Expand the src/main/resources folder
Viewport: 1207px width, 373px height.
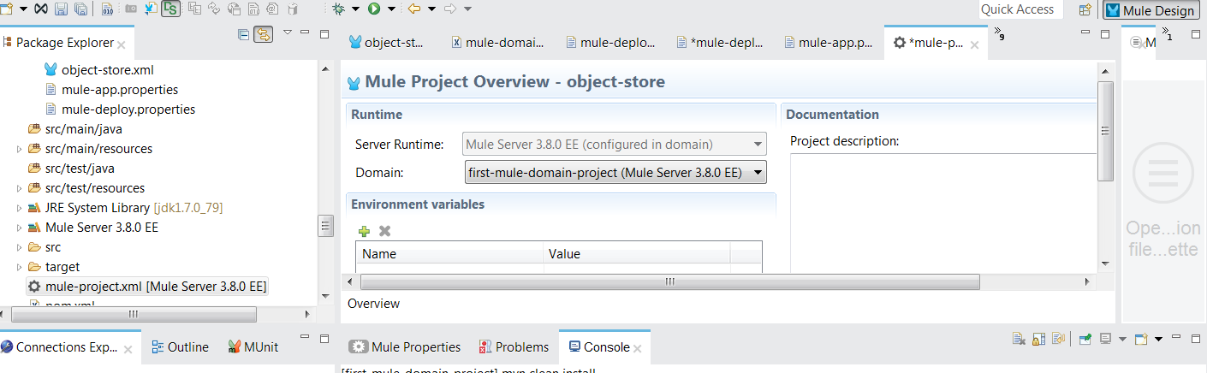point(20,149)
